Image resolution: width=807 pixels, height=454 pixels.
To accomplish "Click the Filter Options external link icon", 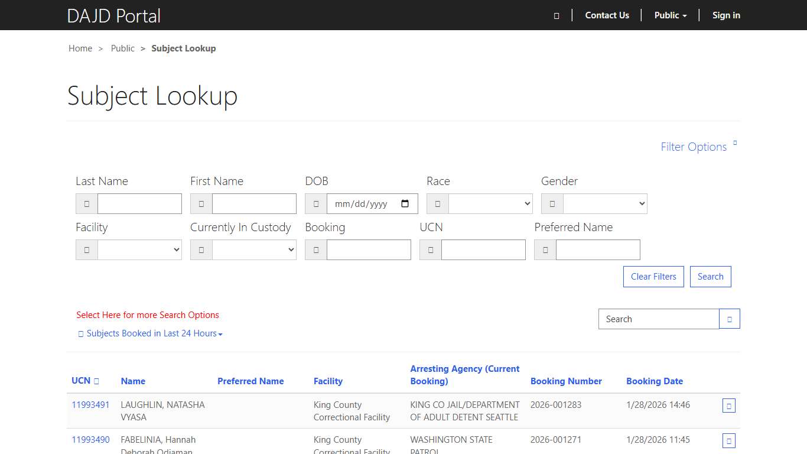I will pos(734,142).
